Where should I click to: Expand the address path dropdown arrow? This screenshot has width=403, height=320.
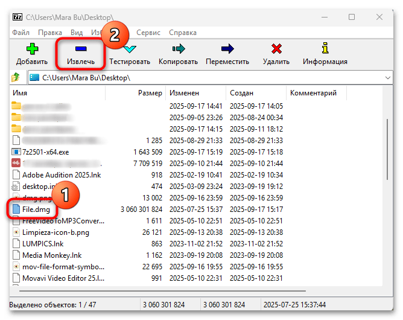coord(387,77)
